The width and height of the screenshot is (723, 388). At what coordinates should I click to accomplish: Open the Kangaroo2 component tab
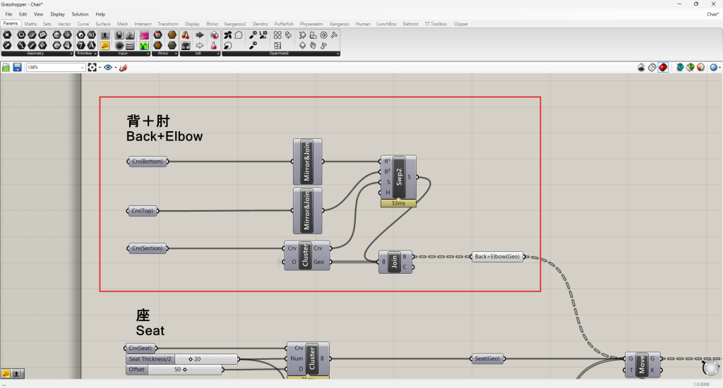[234, 24]
